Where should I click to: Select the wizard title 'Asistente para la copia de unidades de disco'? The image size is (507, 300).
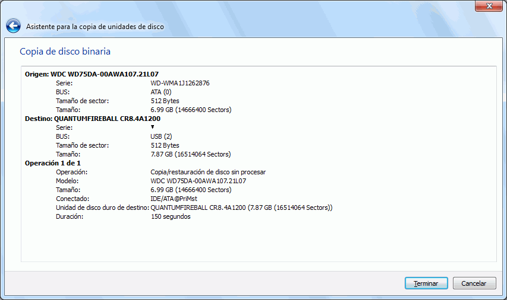click(95, 27)
